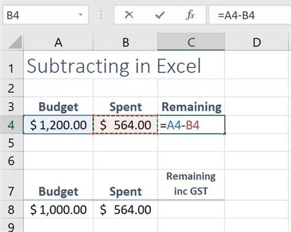This screenshot has height=232, width=291.
Task: Select column B header
Action: (125, 42)
